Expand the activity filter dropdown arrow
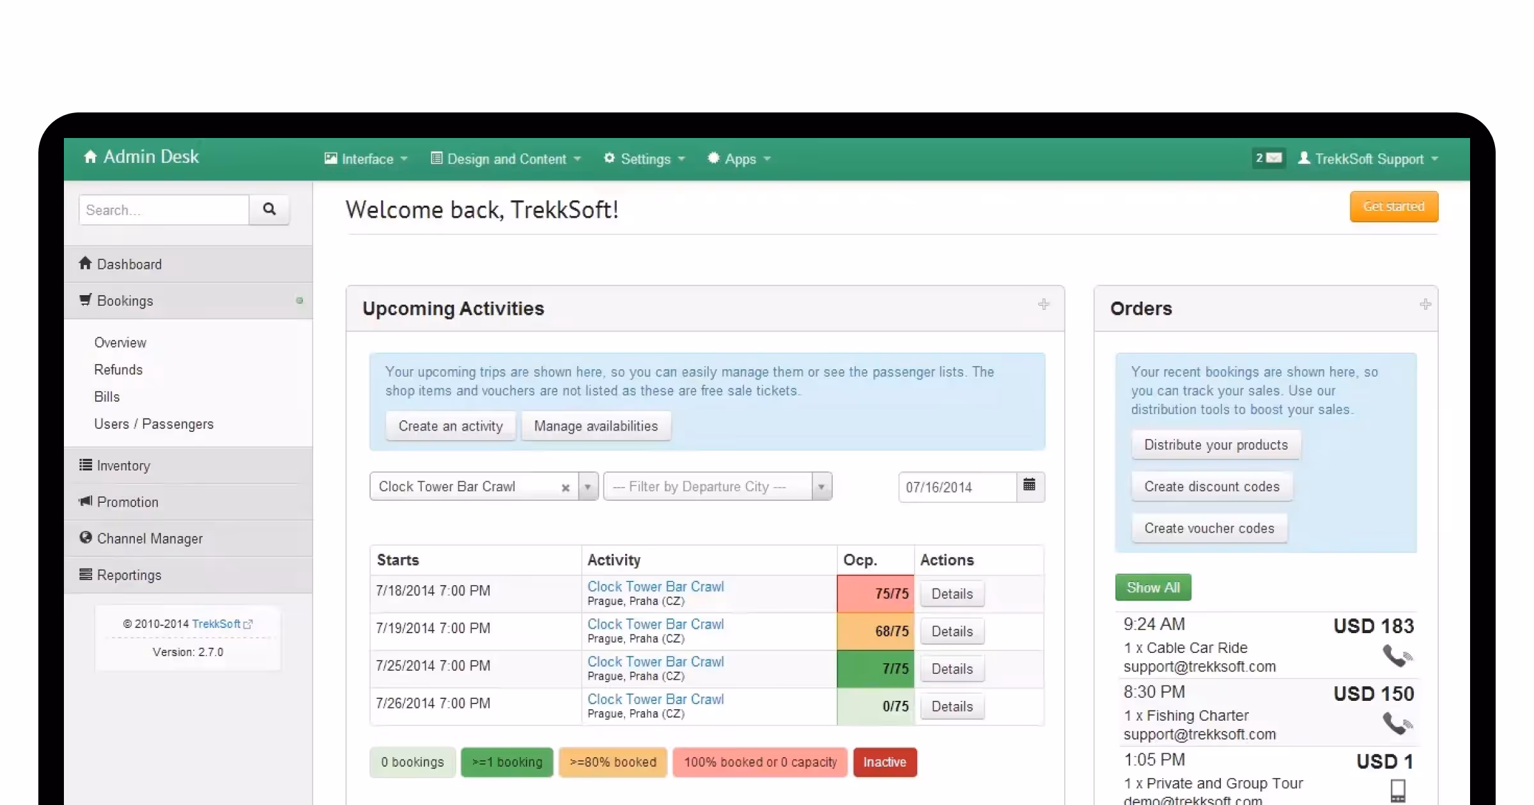 tap(587, 487)
